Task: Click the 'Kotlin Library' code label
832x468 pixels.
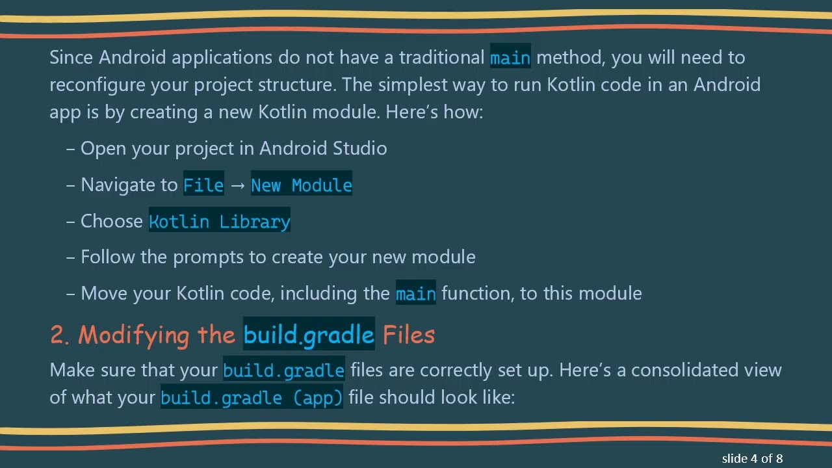Action: pyautogui.click(x=220, y=221)
